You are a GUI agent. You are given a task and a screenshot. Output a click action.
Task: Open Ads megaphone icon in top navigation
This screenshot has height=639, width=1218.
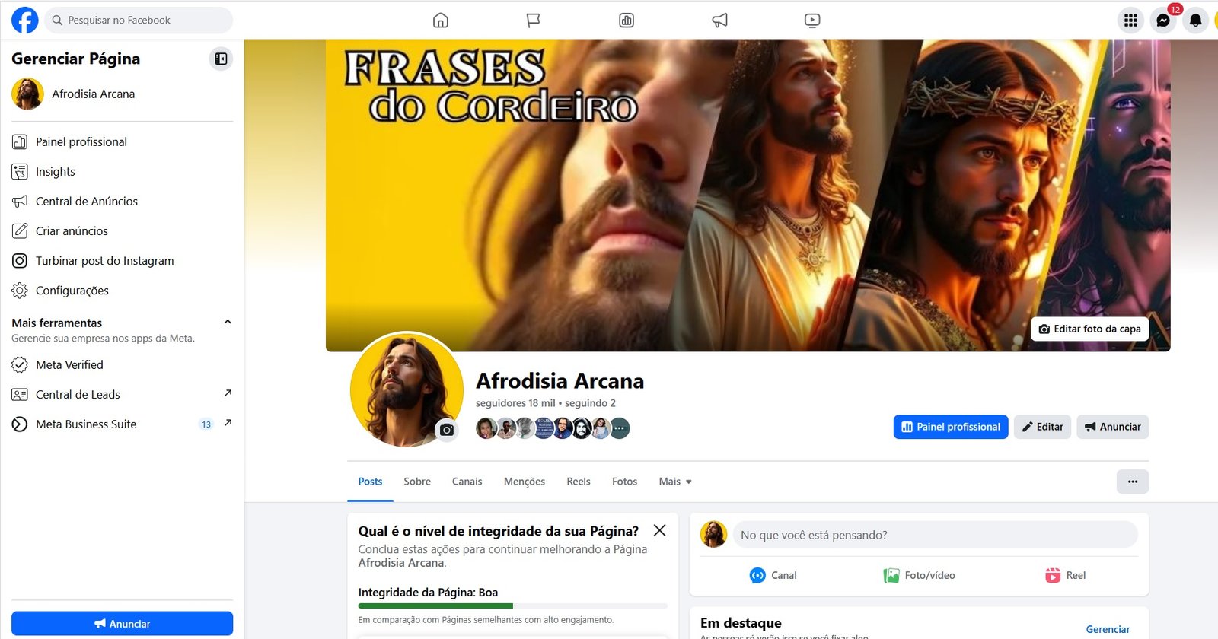pos(719,21)
